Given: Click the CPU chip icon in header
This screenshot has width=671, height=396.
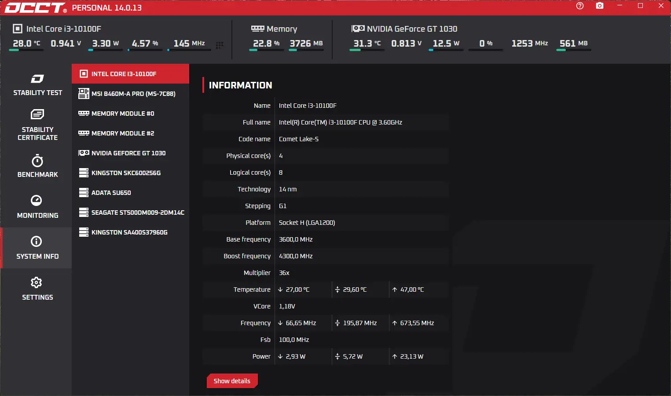Looking at the screenshot, I should [x=18, y=29].
